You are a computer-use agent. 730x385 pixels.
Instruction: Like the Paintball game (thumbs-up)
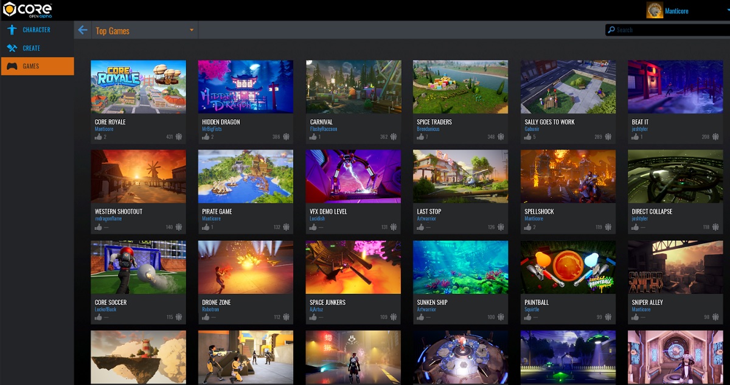528,317
